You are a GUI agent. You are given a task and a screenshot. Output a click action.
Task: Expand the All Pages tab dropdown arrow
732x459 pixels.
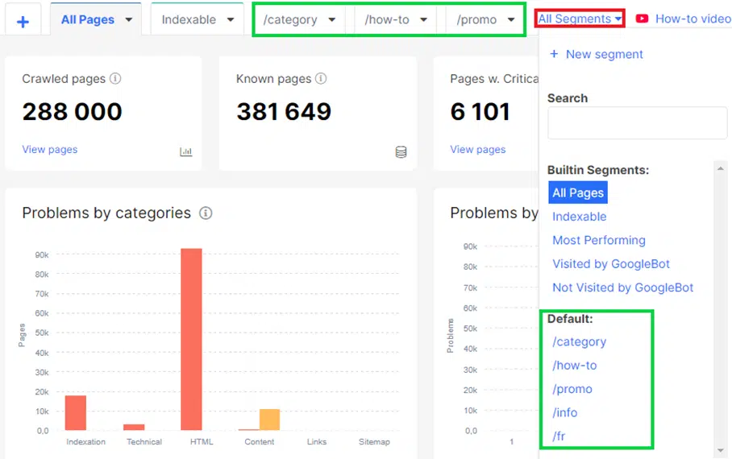click(x=129, y=20)
